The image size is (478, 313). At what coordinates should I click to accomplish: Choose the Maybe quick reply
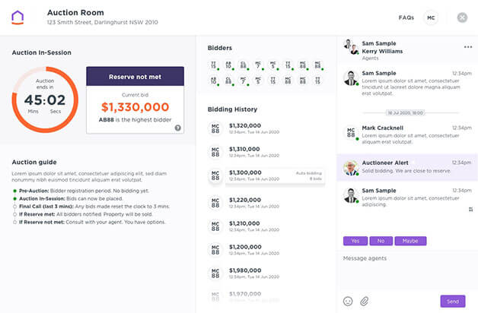coord(410,241)
